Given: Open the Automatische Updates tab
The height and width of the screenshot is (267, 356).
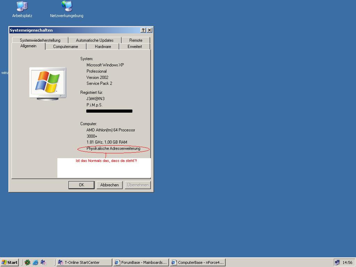Looking at the screenshot, I should [95, 40].
